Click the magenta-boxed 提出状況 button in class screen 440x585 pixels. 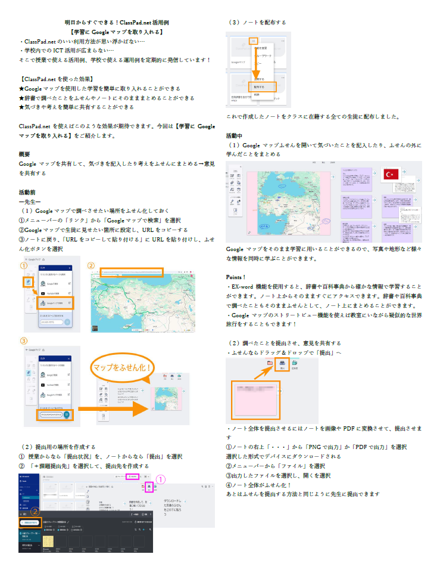133,476
